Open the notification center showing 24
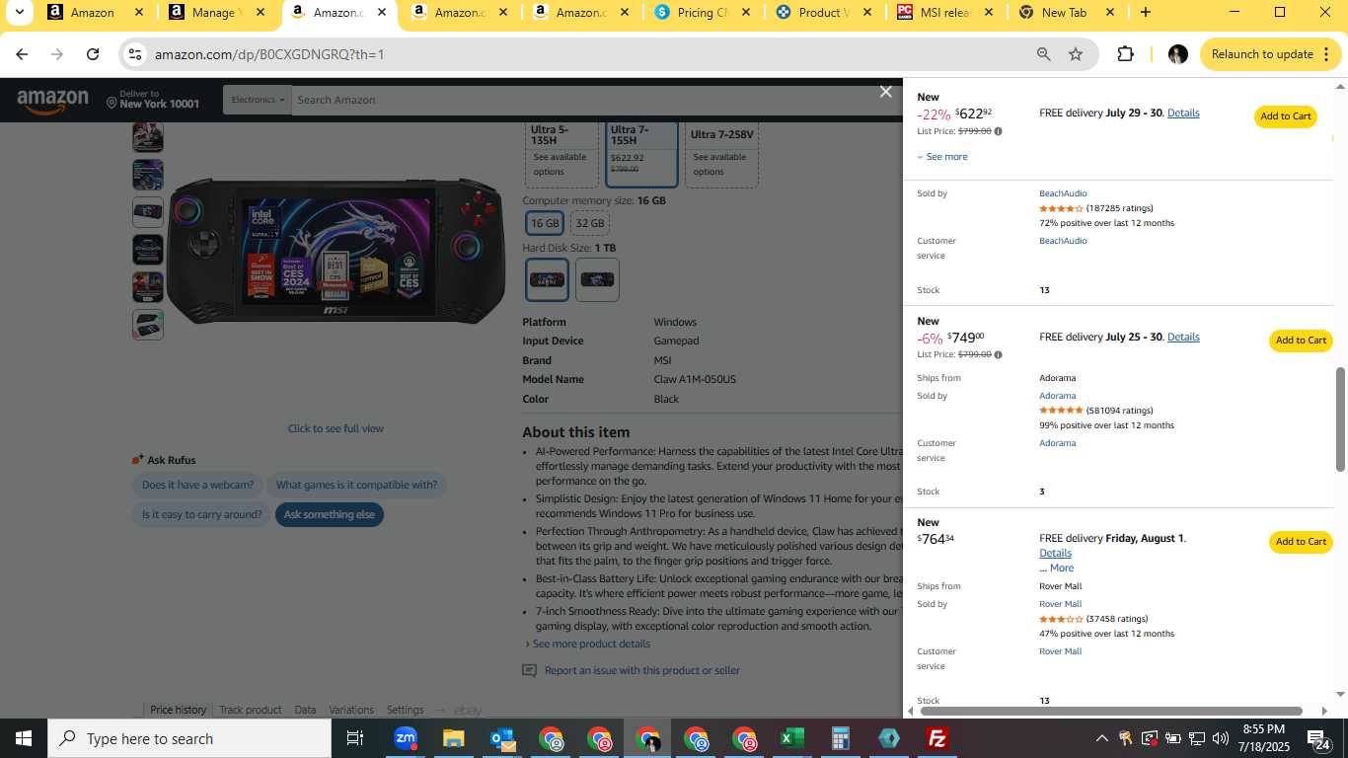Image resolution: width=1348 pixels, height=758 pixels. [1317, 738]
